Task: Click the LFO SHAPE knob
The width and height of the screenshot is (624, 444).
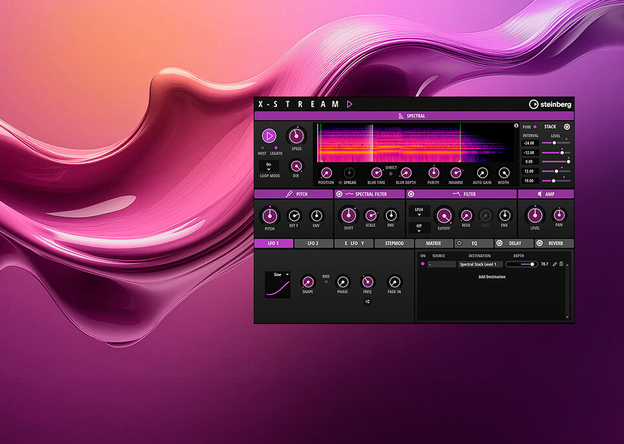Action: [307, 282]
